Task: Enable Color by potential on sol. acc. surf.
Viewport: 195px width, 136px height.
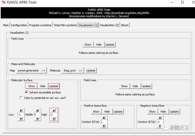Action: [x=21, y=98]
